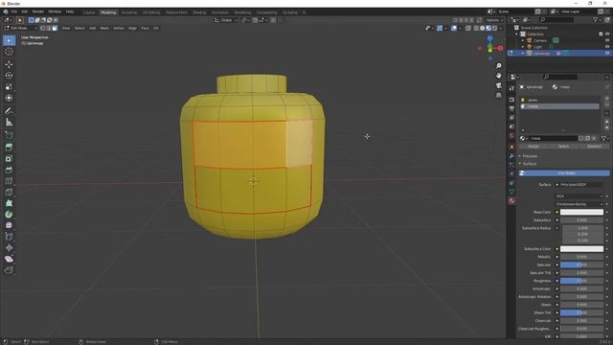Select the Add Cube tool
This screenshot has width=613, height=345.
click(x=9, y=135)
